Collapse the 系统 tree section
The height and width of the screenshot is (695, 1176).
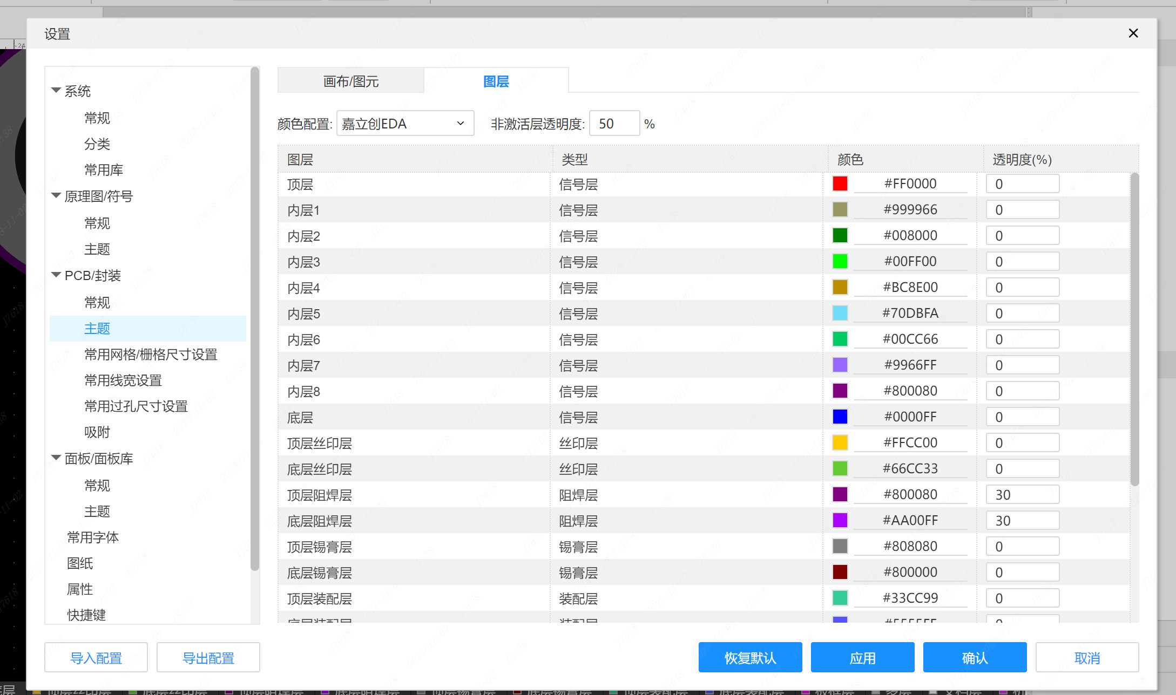pyautogui.click(x=56, y=91)
